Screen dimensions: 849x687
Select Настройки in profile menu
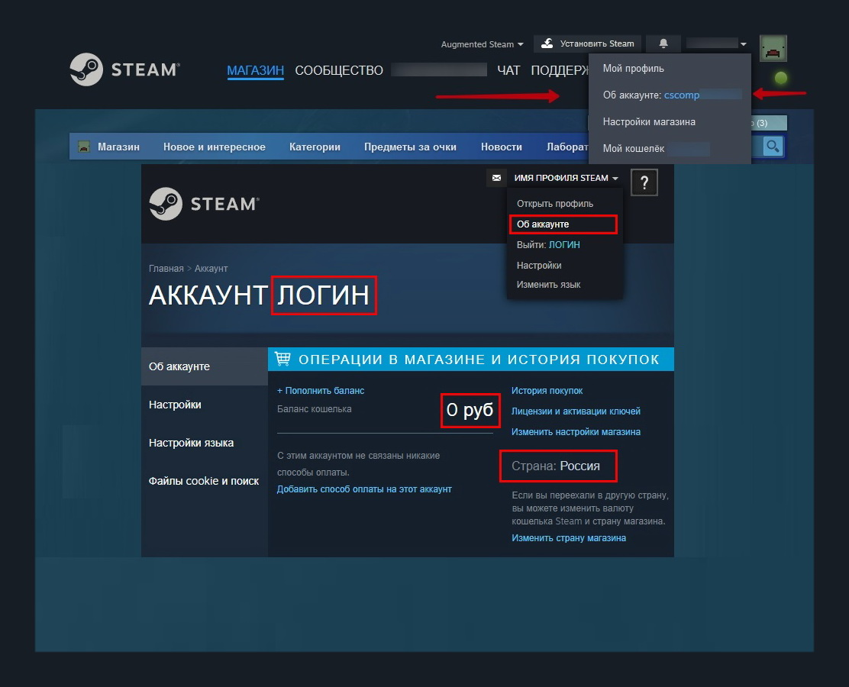pyautogui.click(x=539, y=266)
